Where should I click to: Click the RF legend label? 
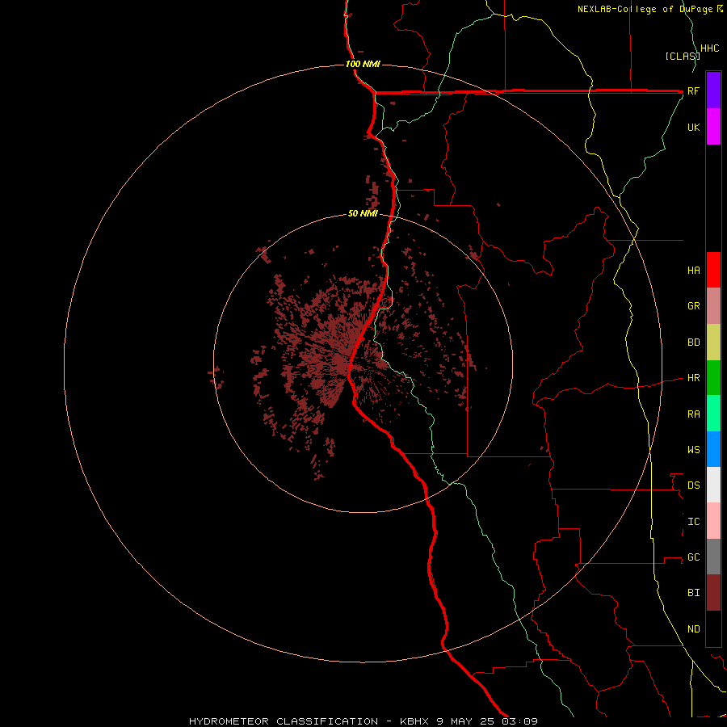click(693, 90)
